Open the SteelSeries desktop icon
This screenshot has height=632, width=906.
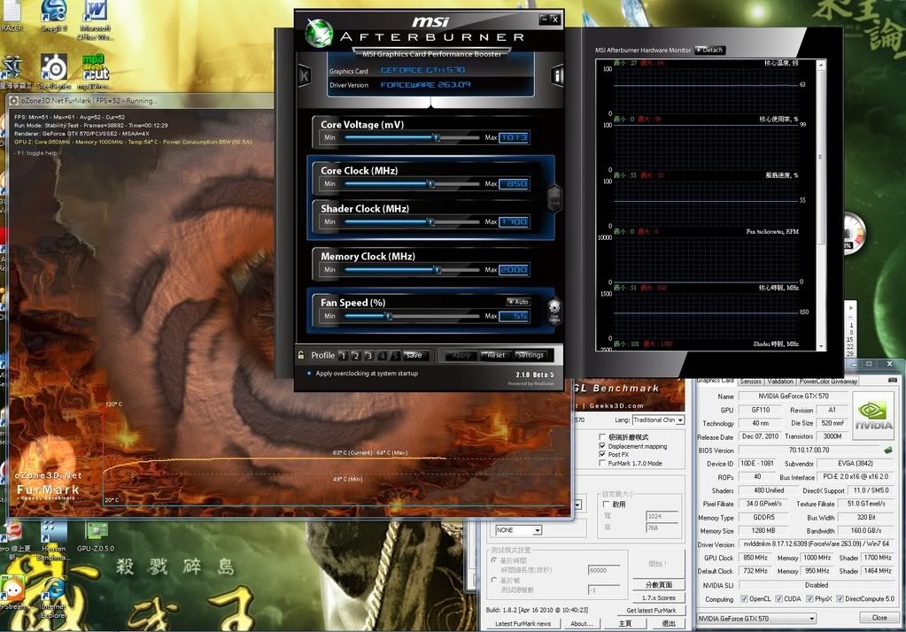point(54,72)
